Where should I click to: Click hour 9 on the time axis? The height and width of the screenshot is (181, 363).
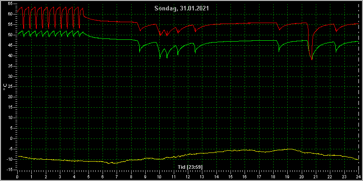tap(145, 177)
